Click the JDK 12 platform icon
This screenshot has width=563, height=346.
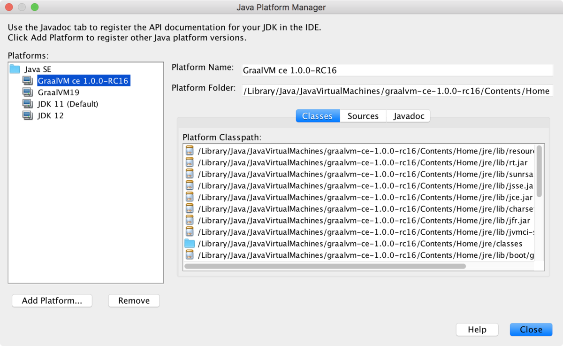(28, 115)
